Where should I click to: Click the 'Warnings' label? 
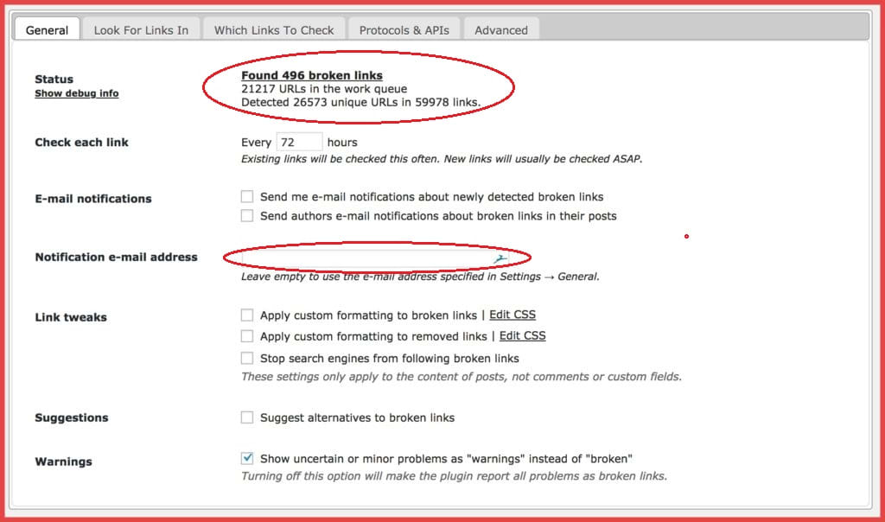pyautogui.click(x=63, y=462)
